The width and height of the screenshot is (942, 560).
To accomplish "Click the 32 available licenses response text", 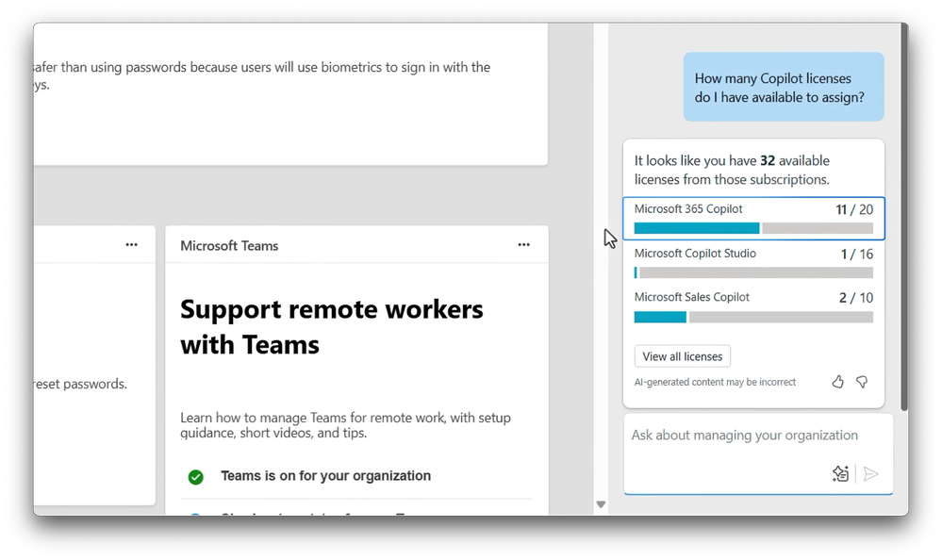I will coord(732,170).
